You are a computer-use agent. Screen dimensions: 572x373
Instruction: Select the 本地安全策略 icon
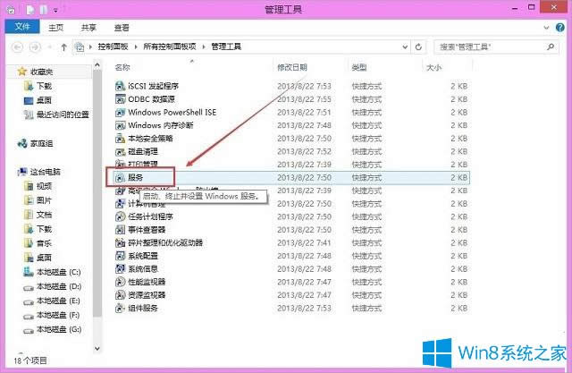[120, 139]
